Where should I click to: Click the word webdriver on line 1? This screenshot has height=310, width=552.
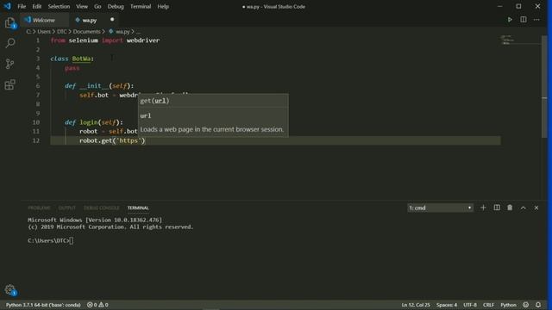[x=143, y=40]
